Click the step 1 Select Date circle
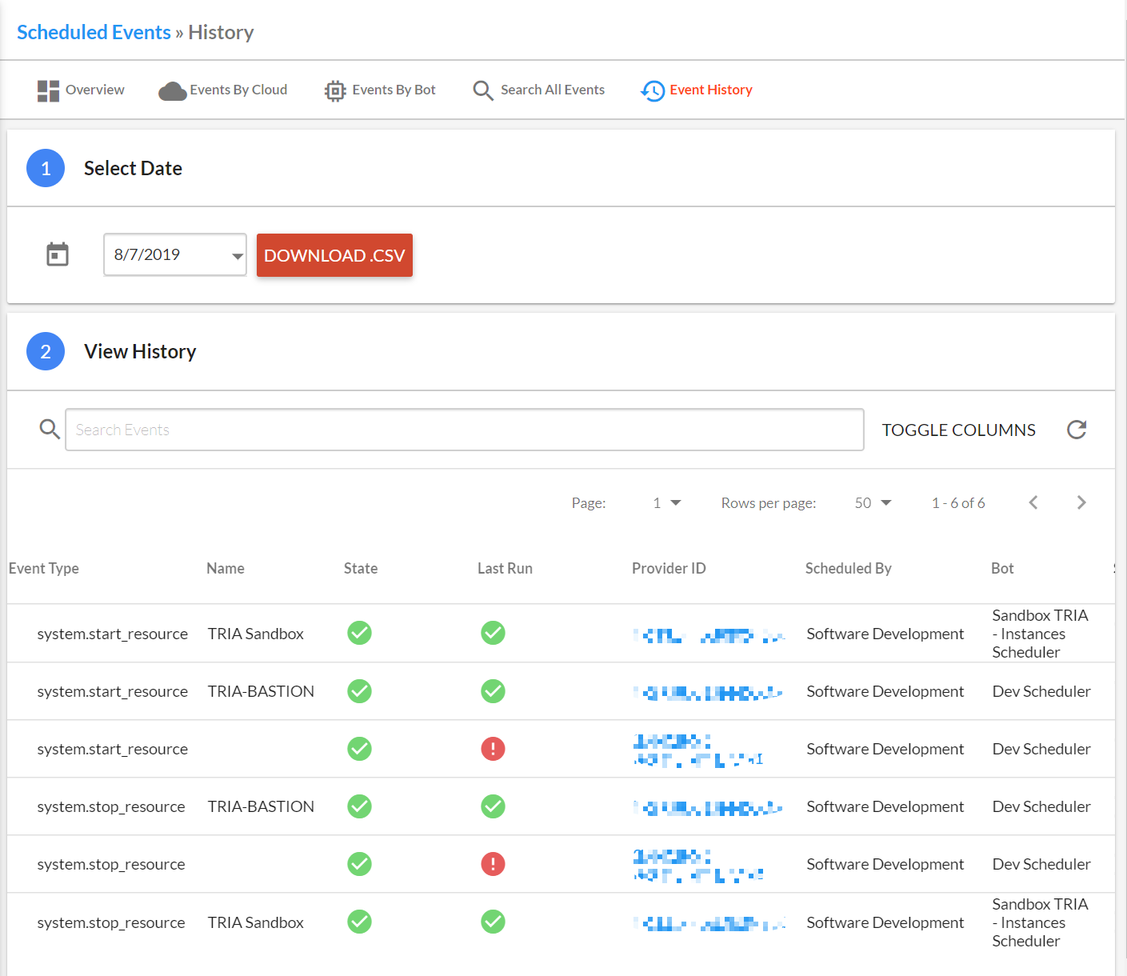 46,168
